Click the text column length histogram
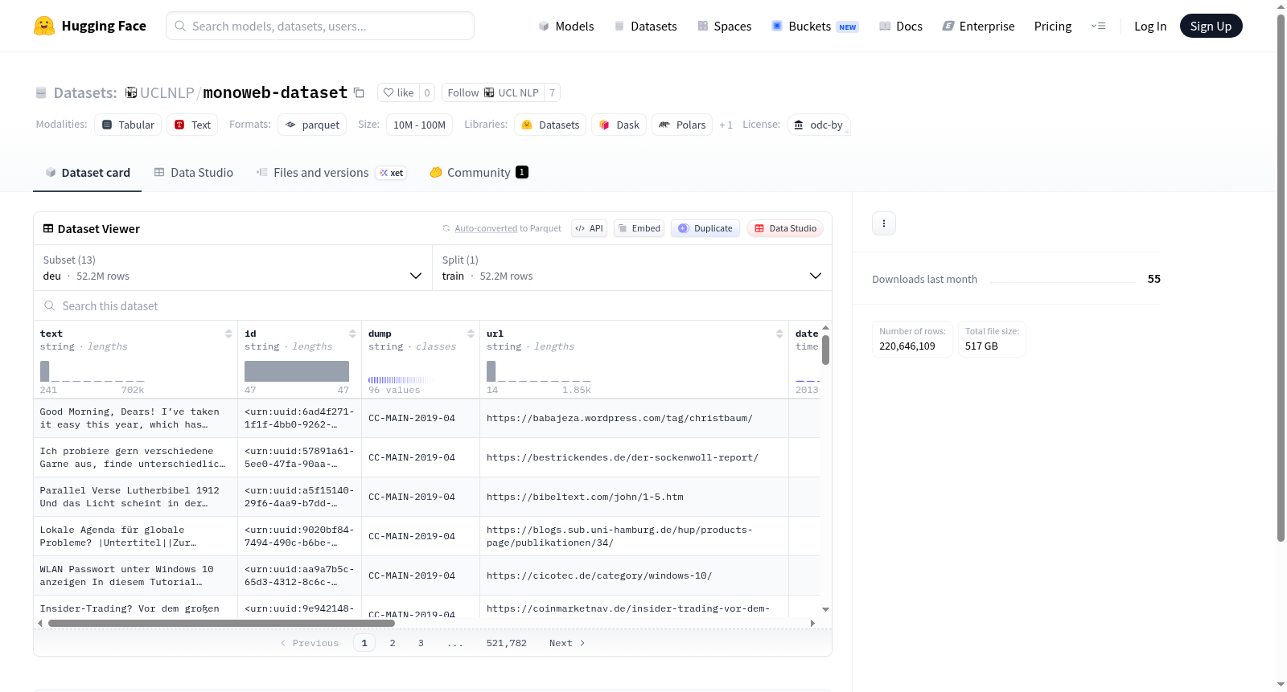Screen dimensions: 1287x692 (93, 371)
